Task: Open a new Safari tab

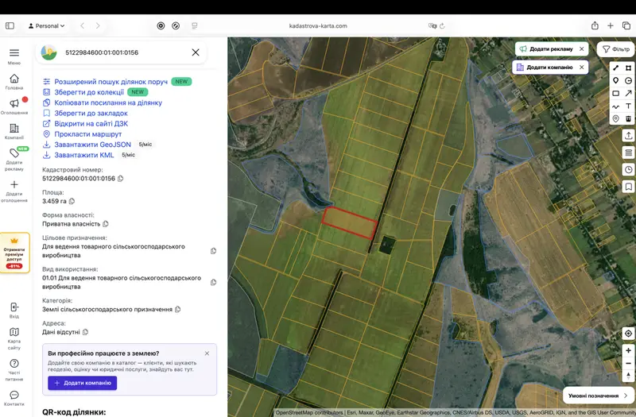Action: [610, 26]
